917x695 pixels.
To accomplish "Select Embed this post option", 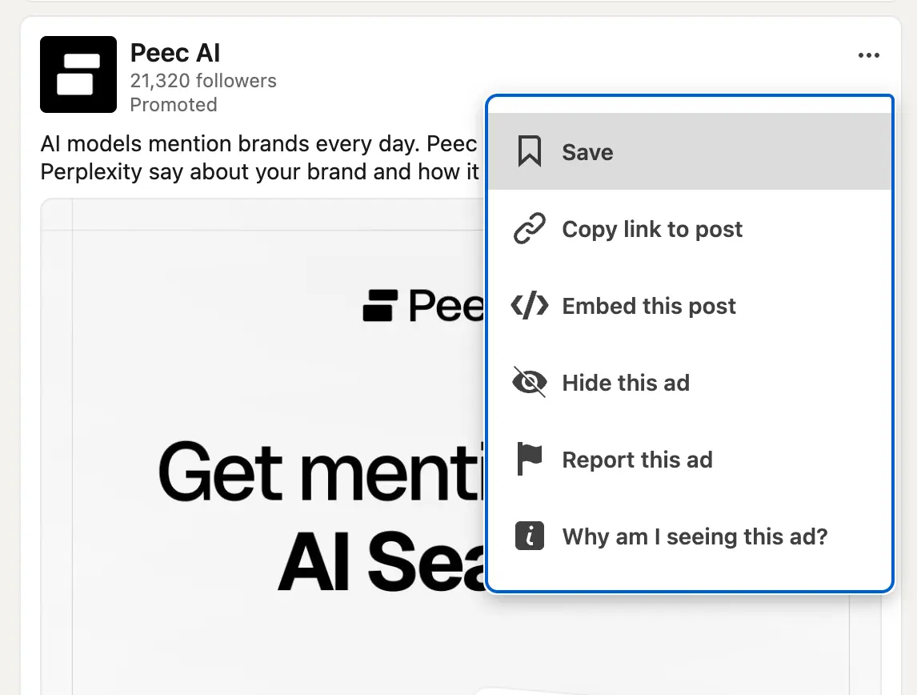I will (x=649, y=306).
